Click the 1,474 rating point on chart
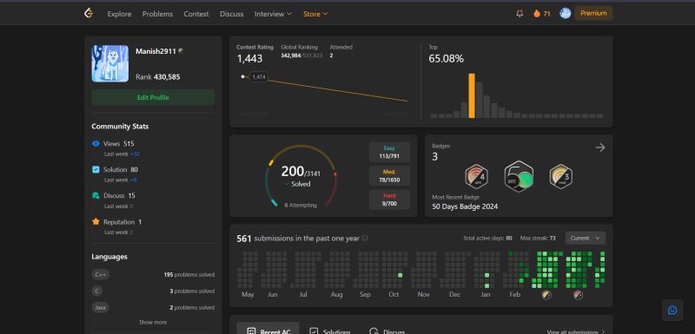 [x=242, y=76]
